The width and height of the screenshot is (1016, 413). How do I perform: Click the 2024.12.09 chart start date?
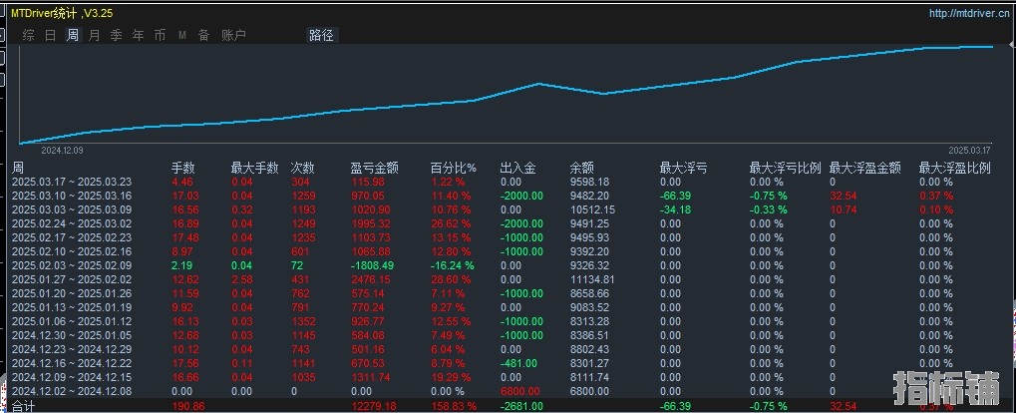(x=62, y=150)
